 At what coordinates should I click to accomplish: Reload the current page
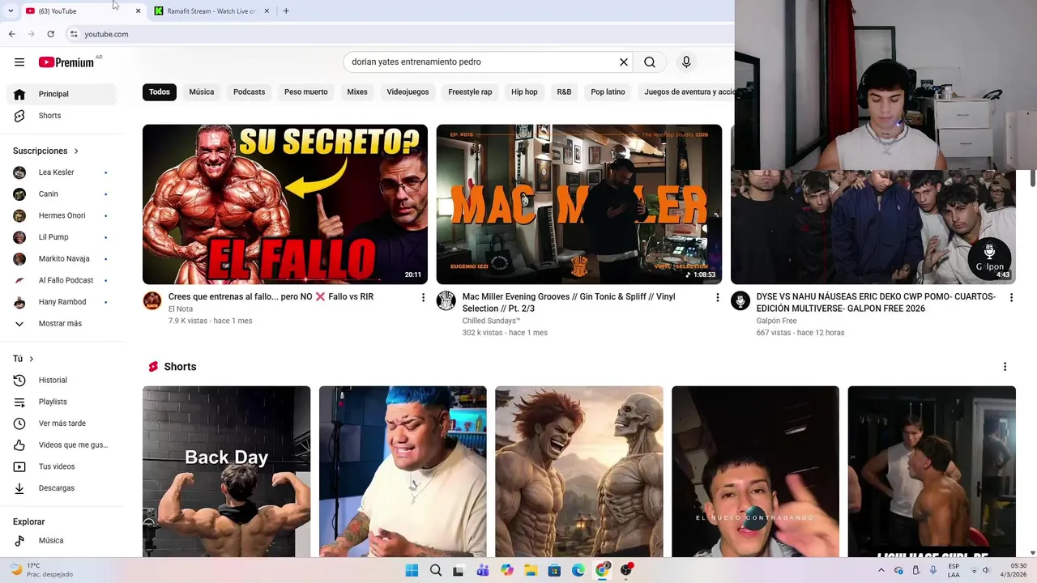coord(50,34)
